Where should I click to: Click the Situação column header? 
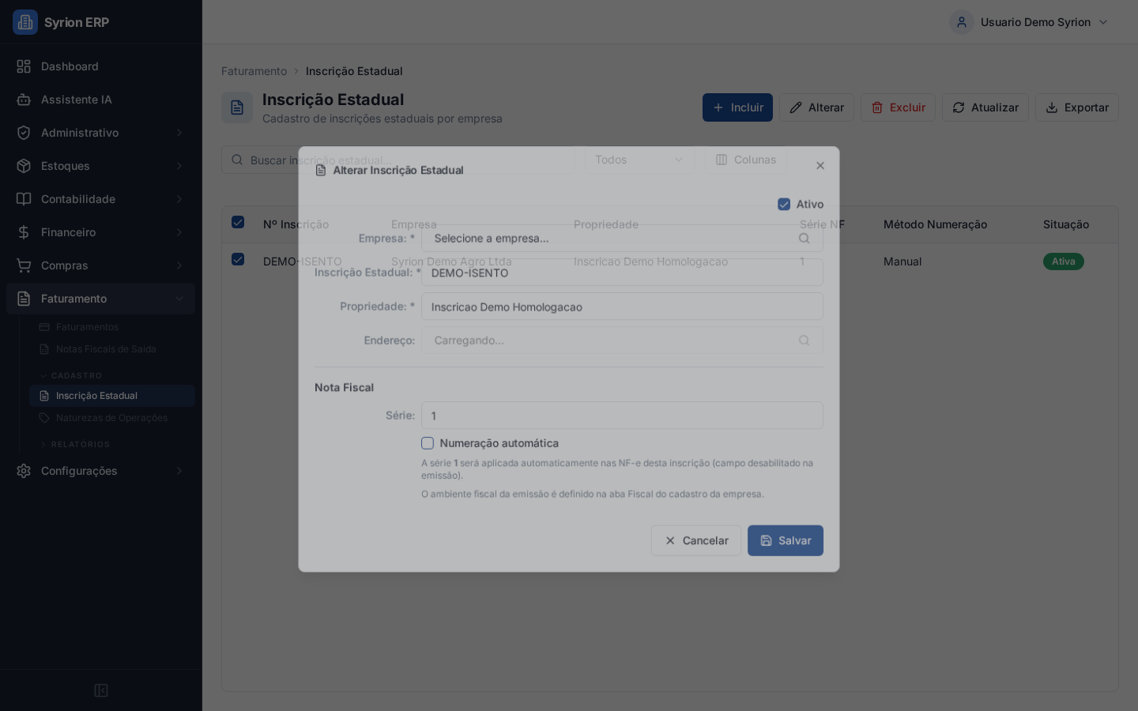1066,224
